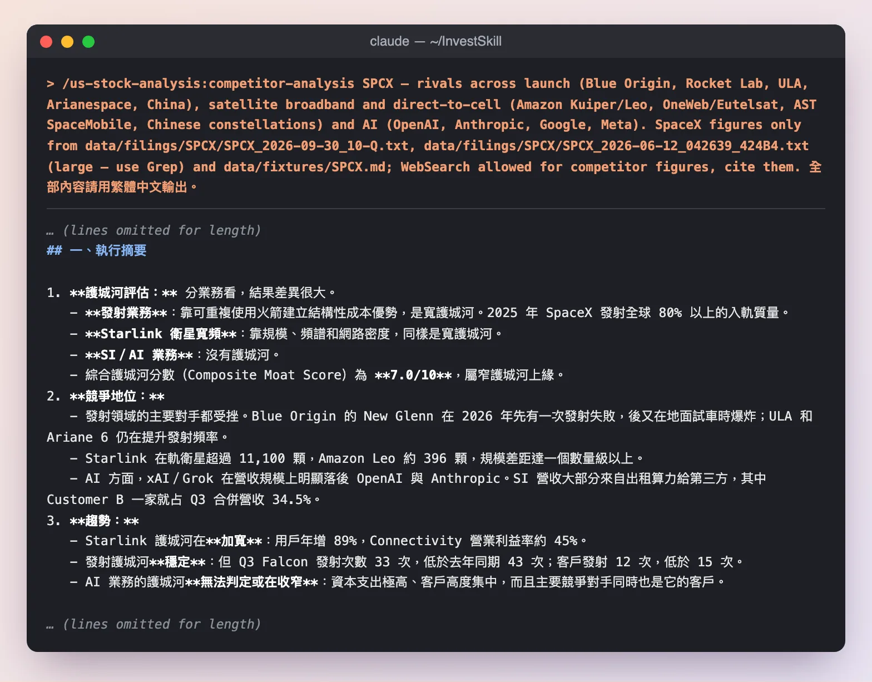Click the '部內容請用繁體中文輸出' text

click(x=117, y=187)
